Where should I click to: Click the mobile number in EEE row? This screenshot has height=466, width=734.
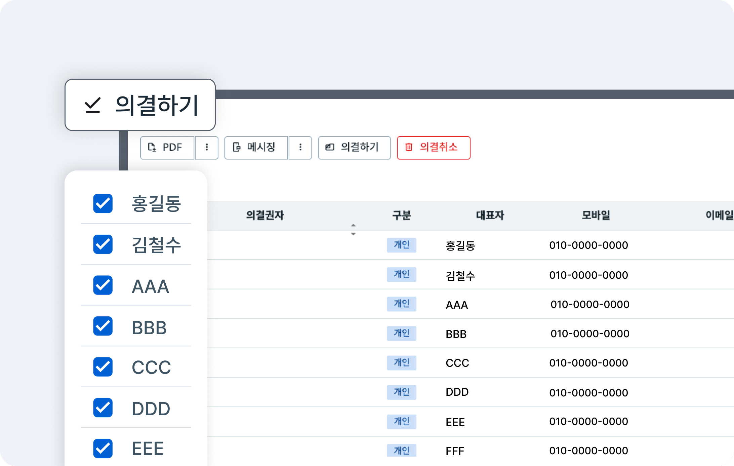[588, 421]
